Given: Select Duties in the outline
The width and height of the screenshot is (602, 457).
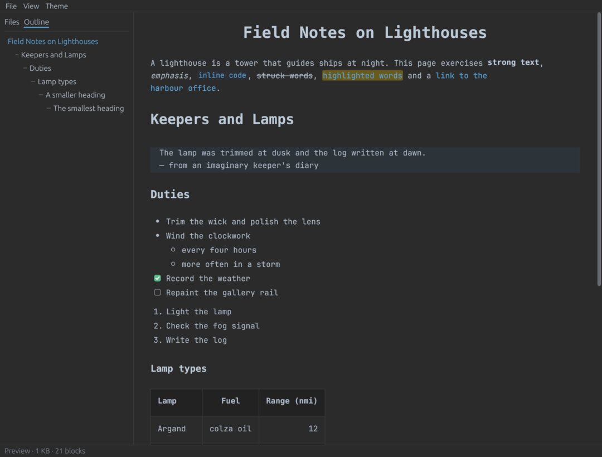Looking at the screenshot, I should click(x=40, y=69).
